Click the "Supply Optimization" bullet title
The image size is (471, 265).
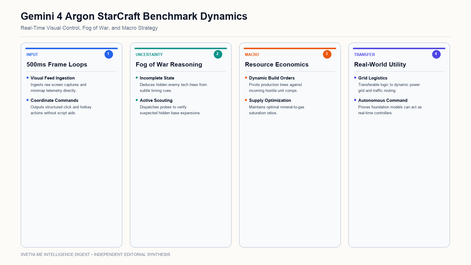[270, 100]
